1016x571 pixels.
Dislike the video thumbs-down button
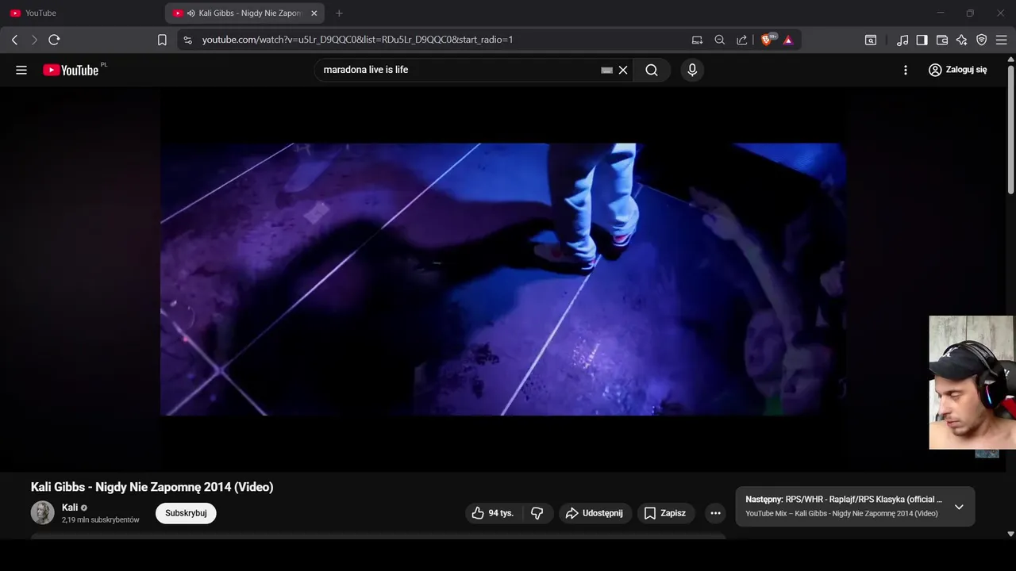(x=537, y=513)
